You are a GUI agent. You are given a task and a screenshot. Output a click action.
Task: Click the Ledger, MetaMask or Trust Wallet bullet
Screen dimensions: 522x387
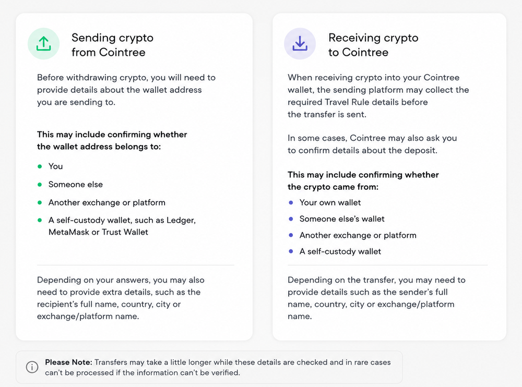[x=122, y=226]
